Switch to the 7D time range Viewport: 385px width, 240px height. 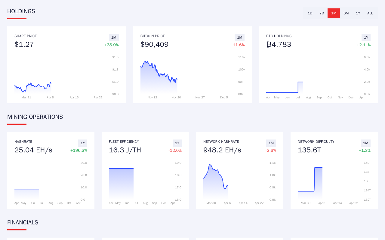click(x=322, y=13)
